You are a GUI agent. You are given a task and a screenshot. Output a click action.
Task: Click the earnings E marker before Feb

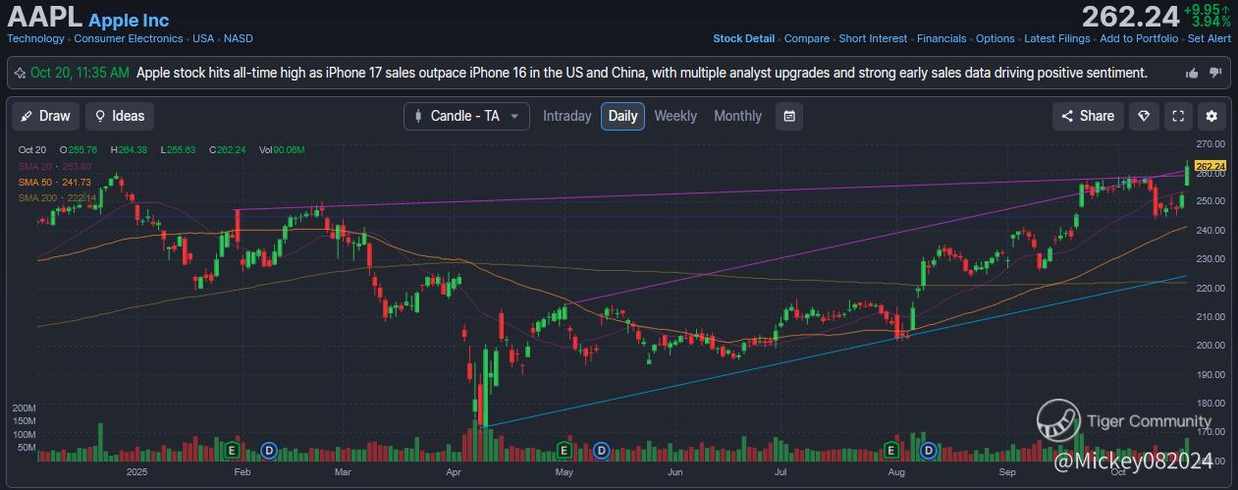(233, 451)
